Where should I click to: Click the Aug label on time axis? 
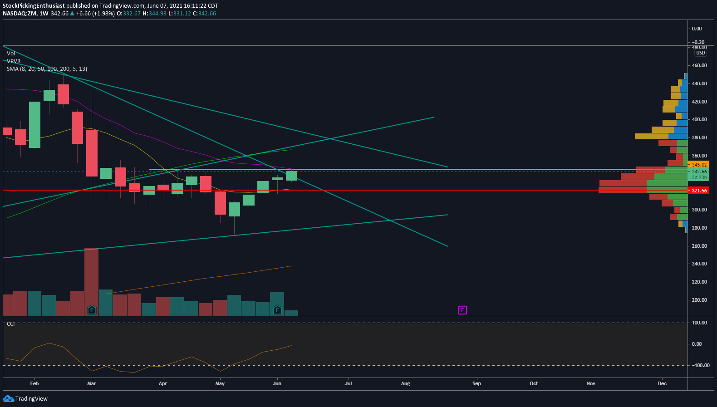(x=406, y=383)
